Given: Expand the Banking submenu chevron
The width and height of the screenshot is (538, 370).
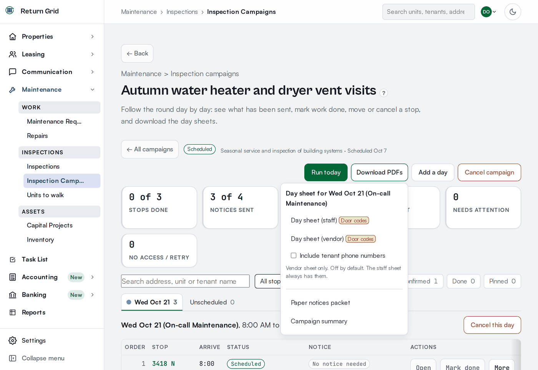Looking at the screenshot, I should click(93, 295).
